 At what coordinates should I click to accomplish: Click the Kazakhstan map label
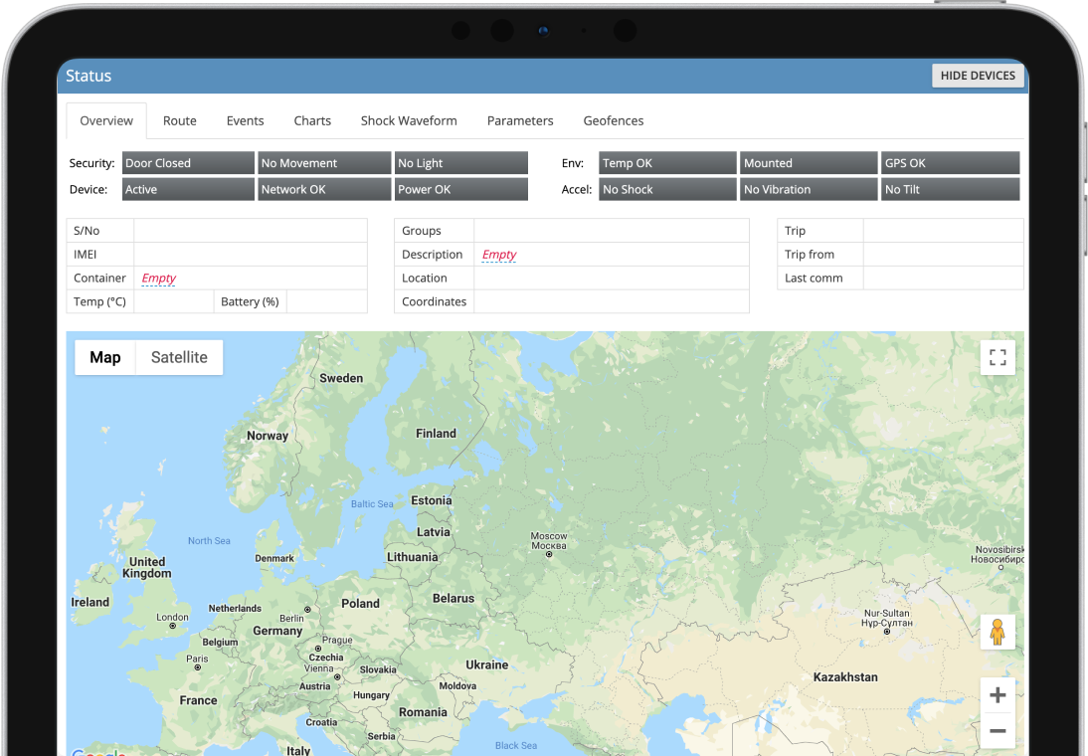(x=845, y=676)
